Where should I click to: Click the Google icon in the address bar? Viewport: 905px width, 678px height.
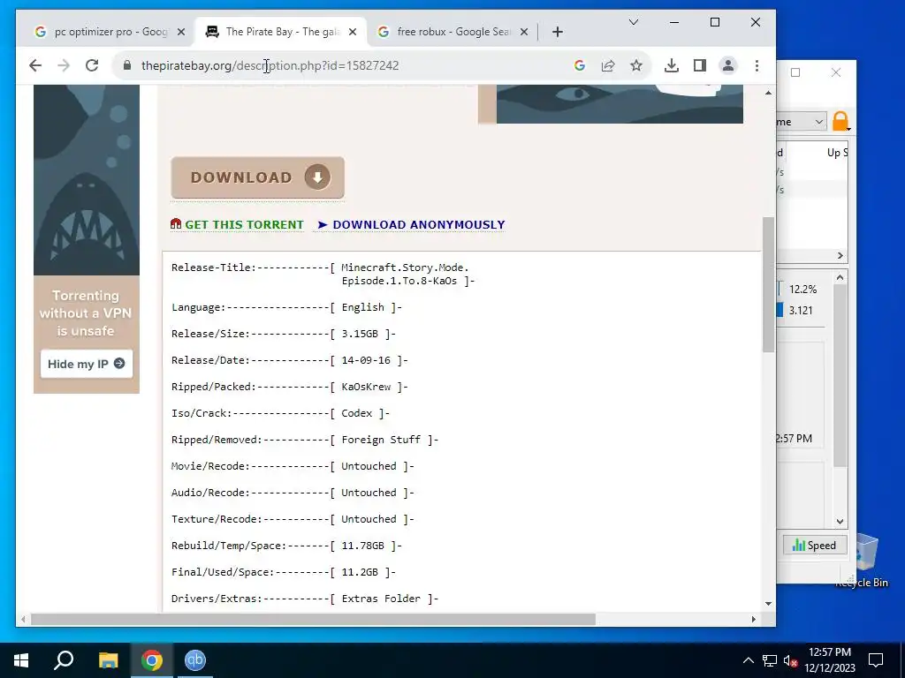(580, 65)
